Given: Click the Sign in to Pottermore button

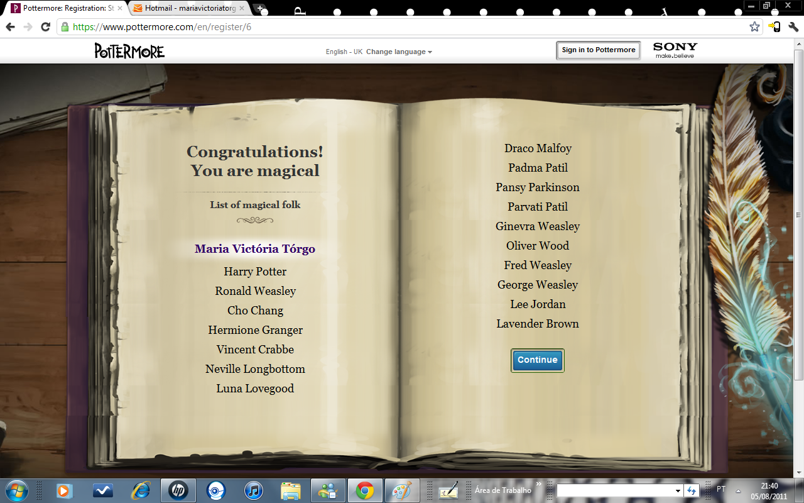Looking at the screenshot, I should coord(599,50).
